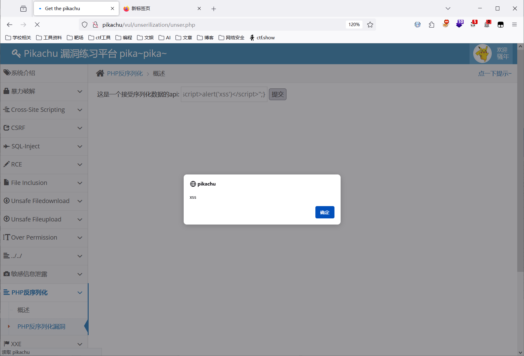
Task: Stop loading with the X toolbar button
Action: pos(37,25)
